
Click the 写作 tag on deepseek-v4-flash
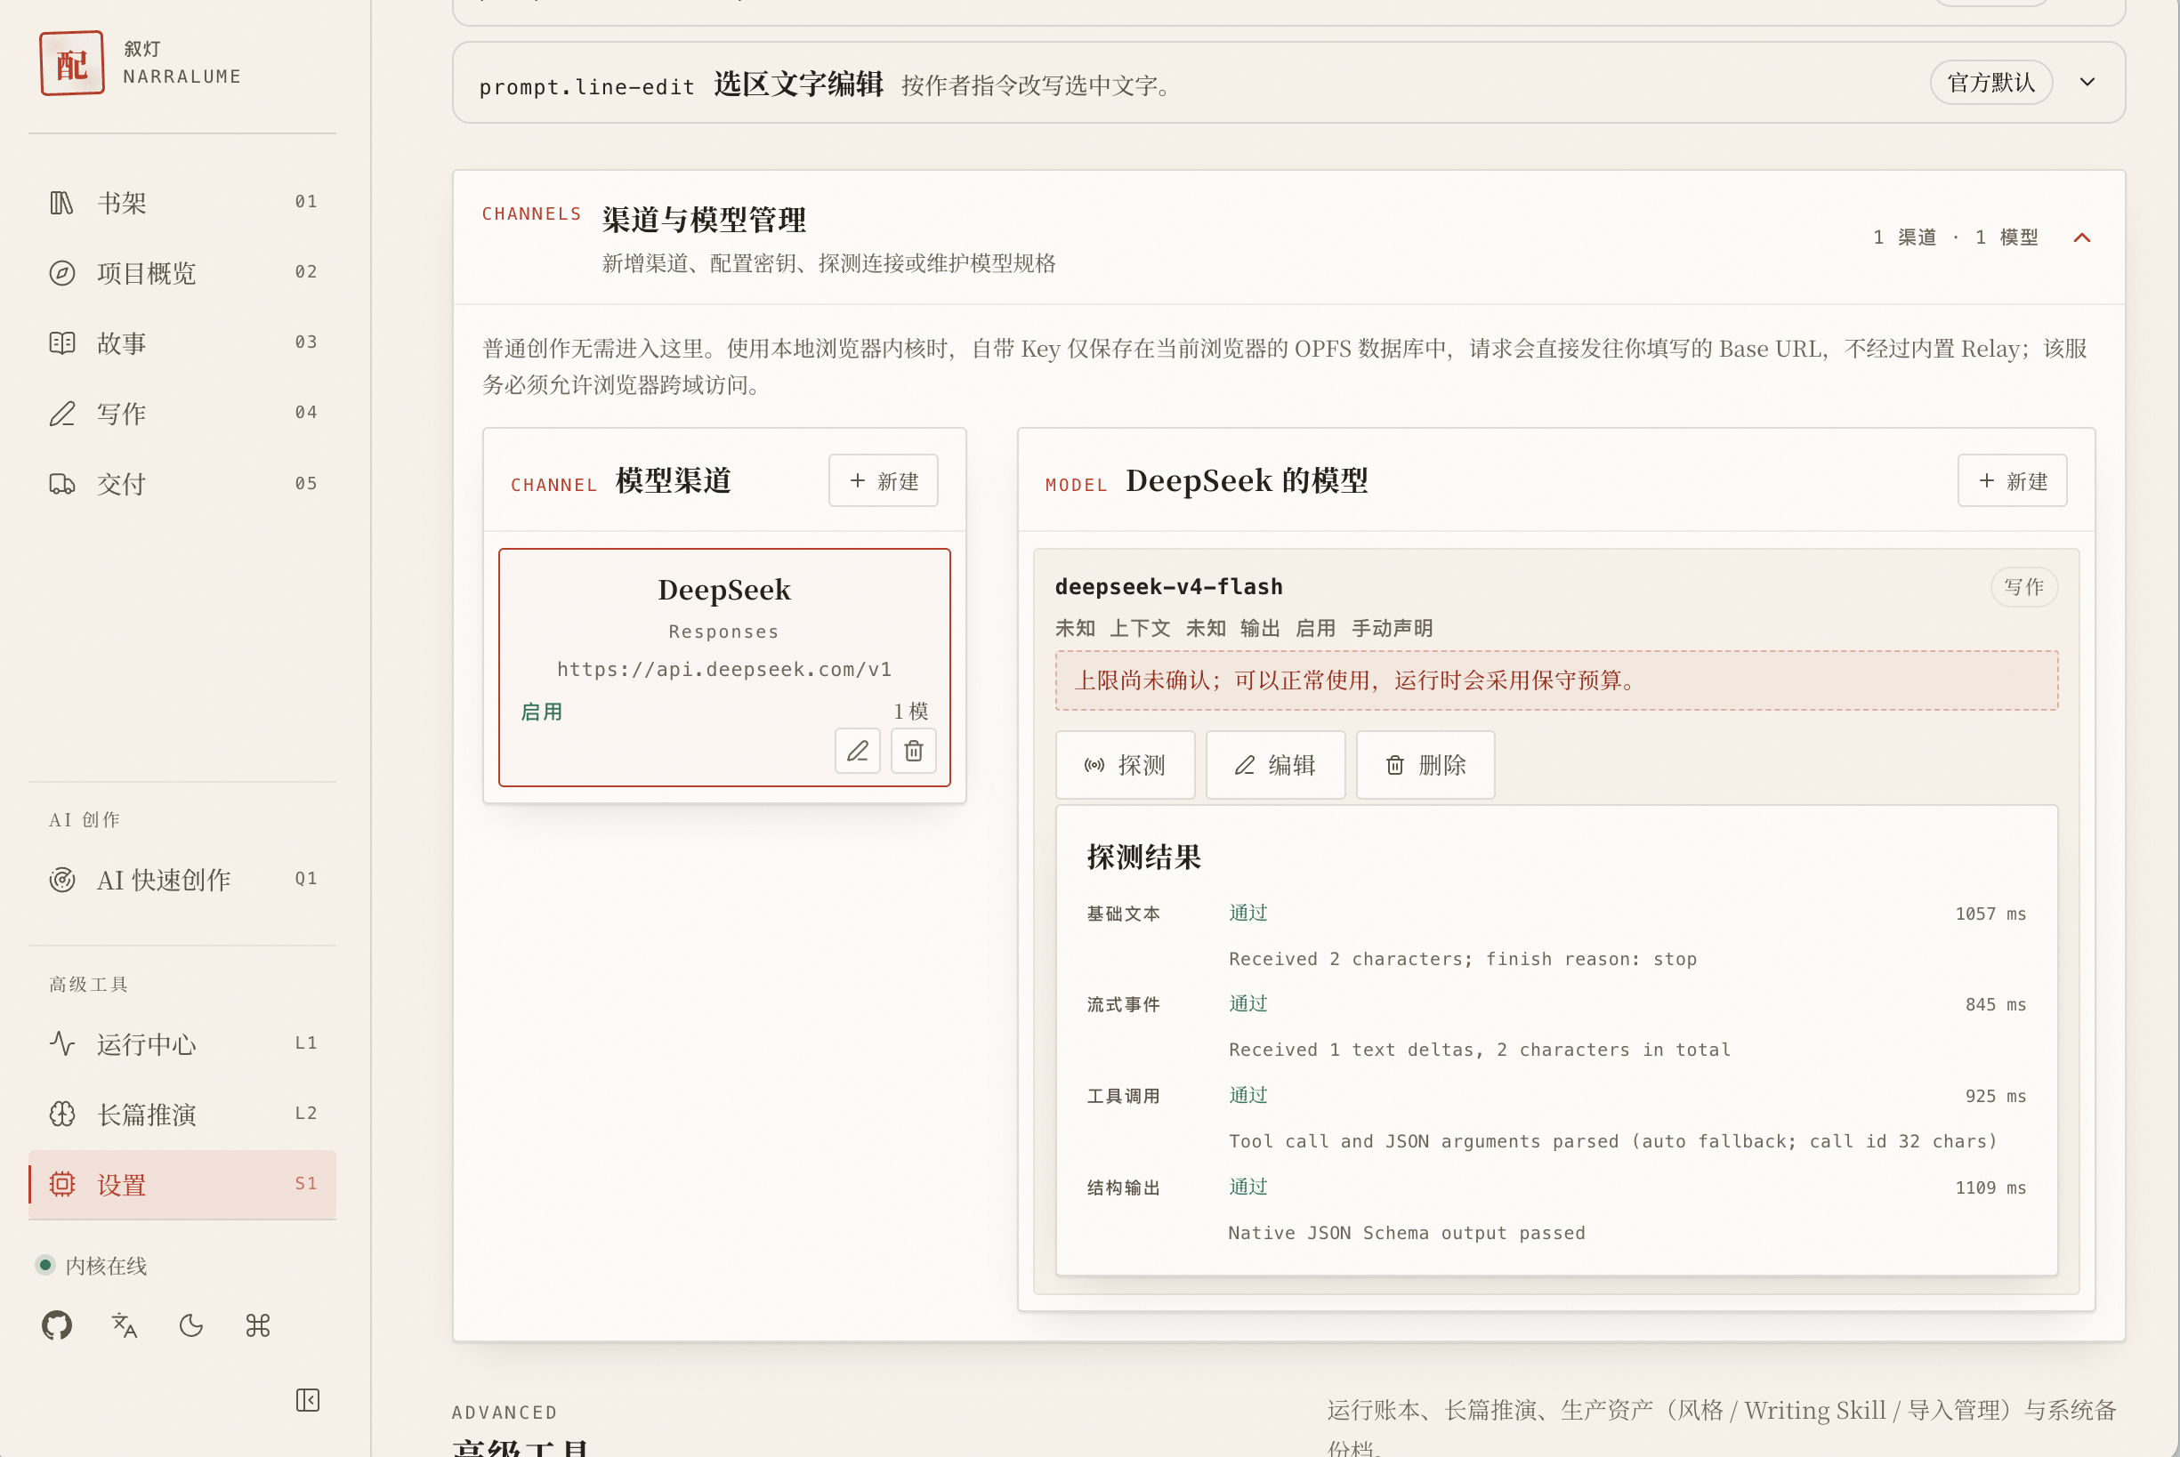(2024, 587)
